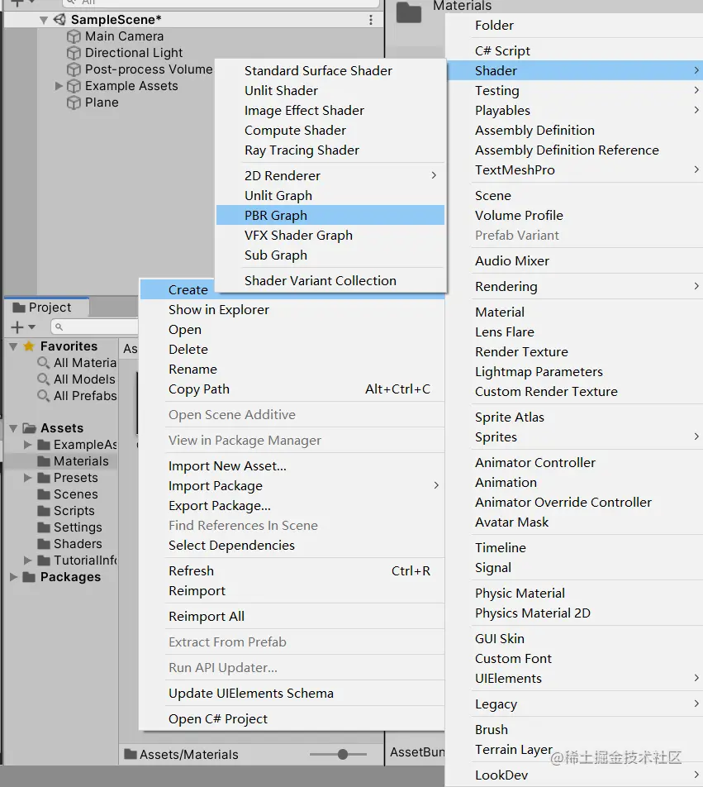Screen dimensions: 703x787
Task: Click the Materials folder icon in Assets tree
Action: coord(44,461)
